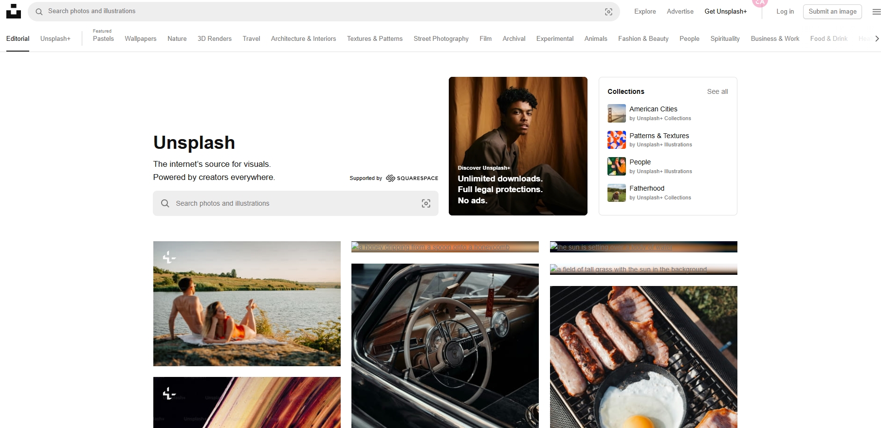Click Get Unsplash+ in the header
881x428 pixels.
click(x=726, y=12)
